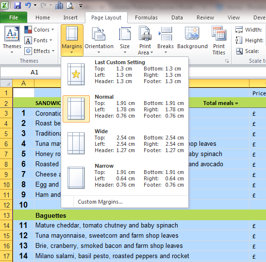
Task: Select the Narrow margins preset
Action: (125, 178)
